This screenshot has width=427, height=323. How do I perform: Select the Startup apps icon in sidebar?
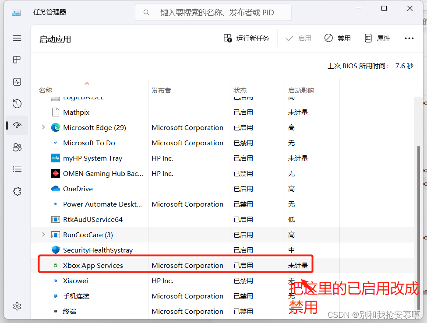(x=17, y=126)
